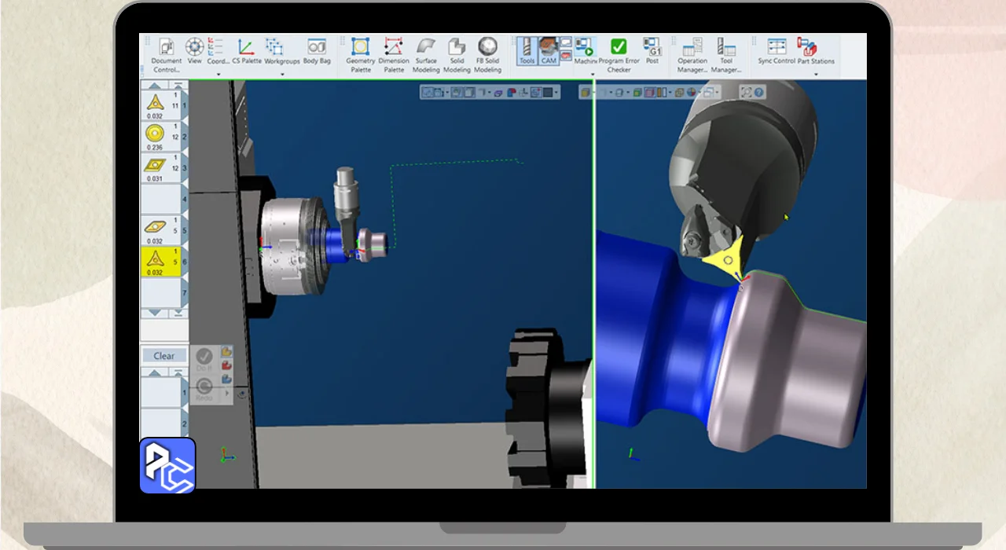Open the Document Control dialog
Viewport: 1006px width, 550px height.
click(x=166, y=54)
